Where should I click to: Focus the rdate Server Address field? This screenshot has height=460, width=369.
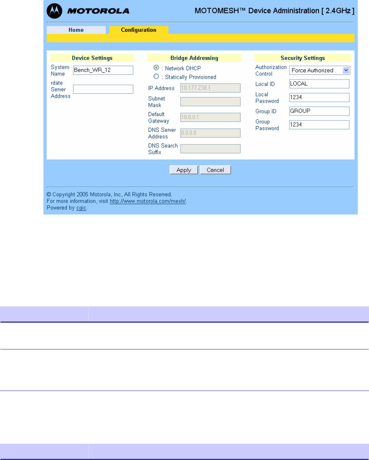[x=103, y=89]
